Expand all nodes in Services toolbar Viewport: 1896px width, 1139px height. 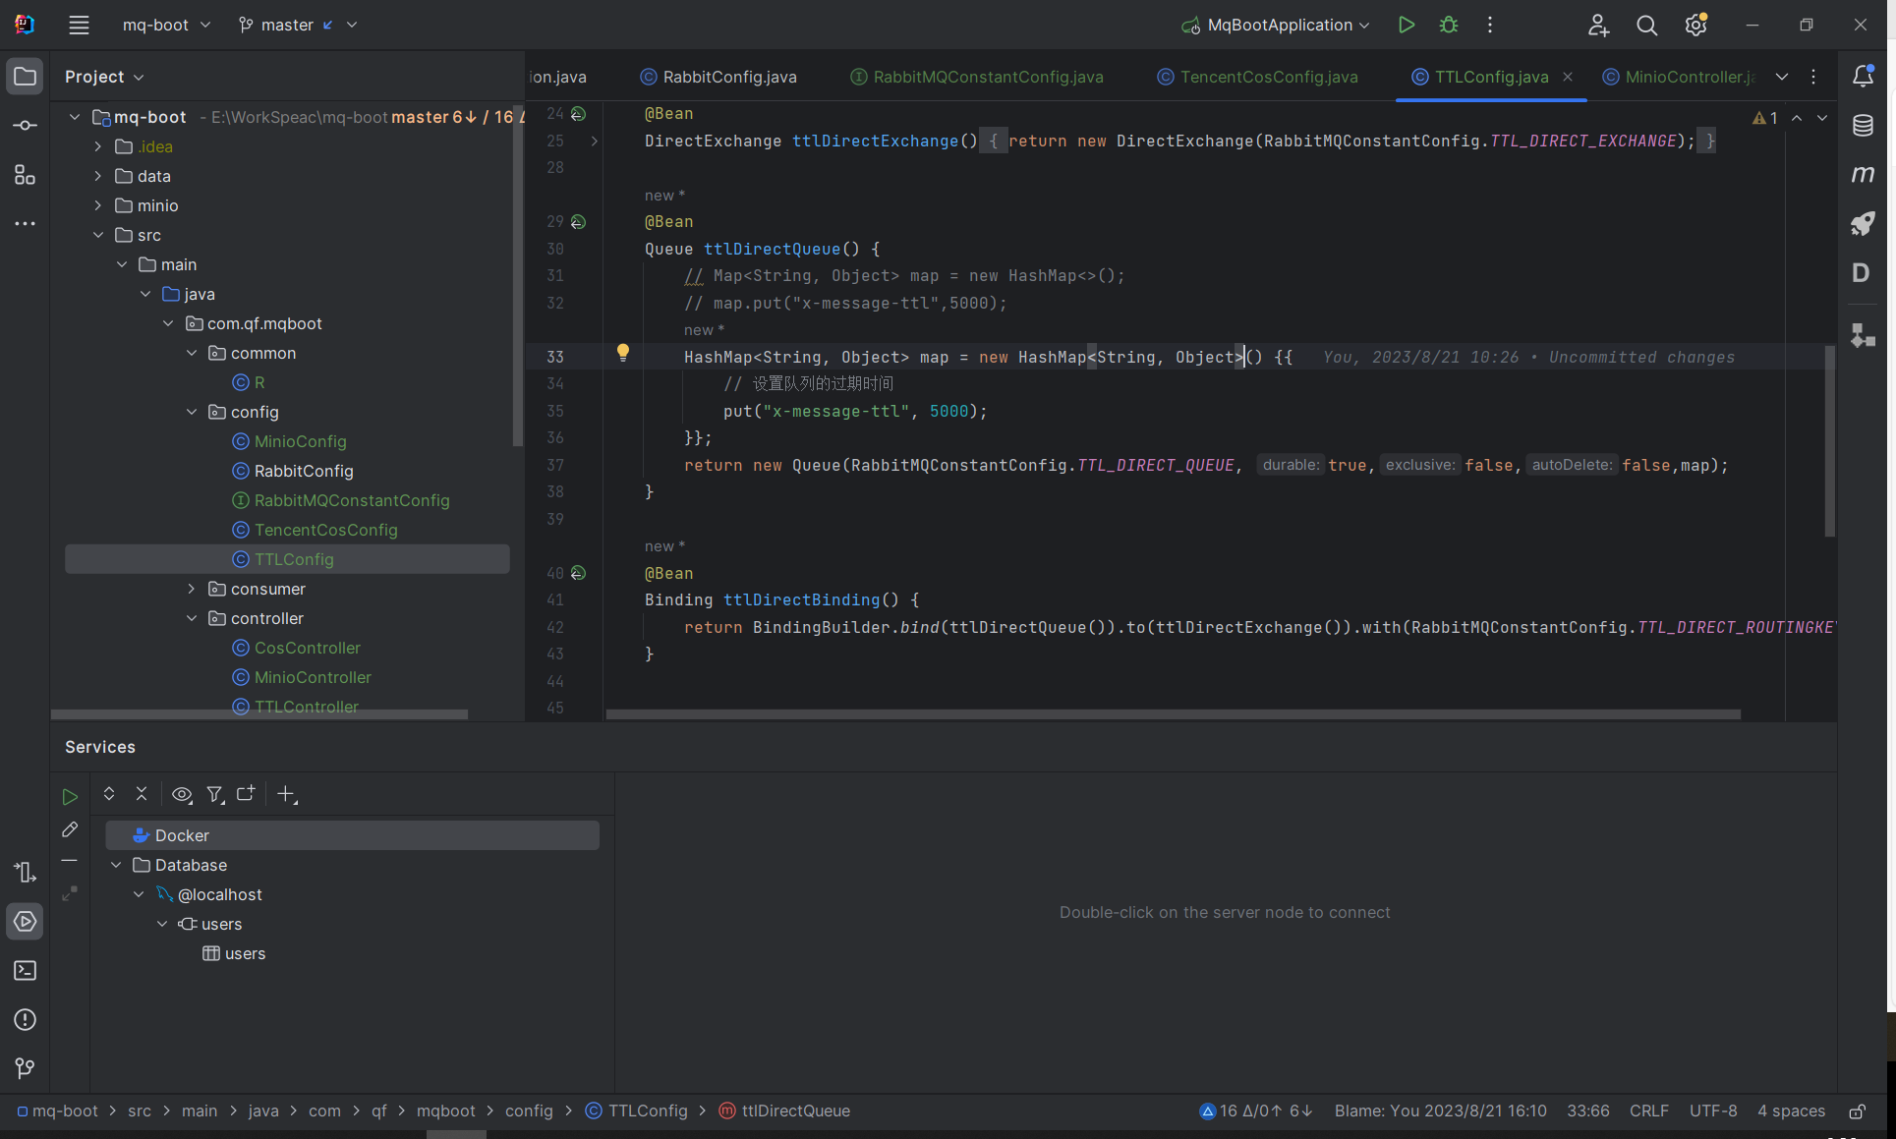point(109,794)
